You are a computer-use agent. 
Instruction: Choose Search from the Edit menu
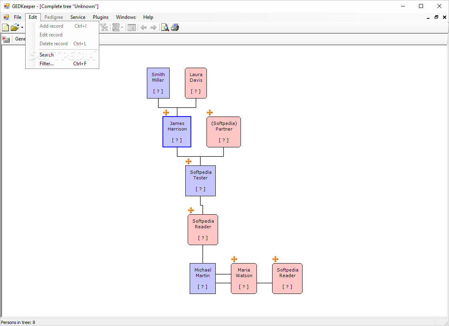click(62, 55)
